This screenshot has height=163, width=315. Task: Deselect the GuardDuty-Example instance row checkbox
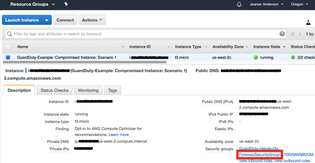8,58
